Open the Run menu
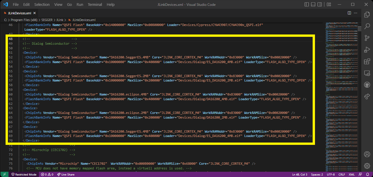Image resolution: width=373 pixels, height=177 pixels. click(80, 5)
